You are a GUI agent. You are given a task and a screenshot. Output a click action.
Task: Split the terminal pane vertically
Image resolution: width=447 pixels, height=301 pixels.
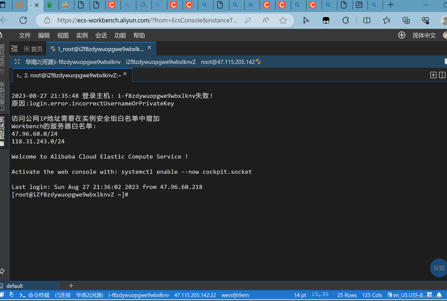tap(443, 75)
